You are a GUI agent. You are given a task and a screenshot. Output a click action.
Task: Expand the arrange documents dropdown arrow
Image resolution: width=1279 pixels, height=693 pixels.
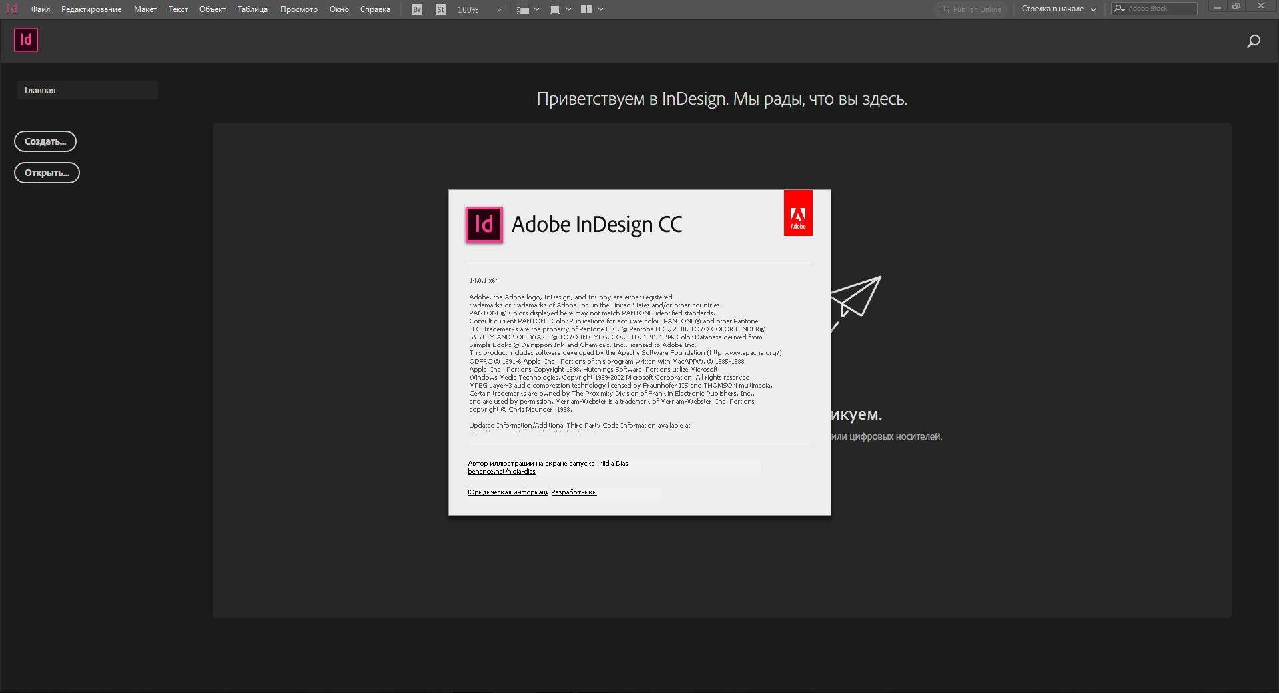point(600,9)
